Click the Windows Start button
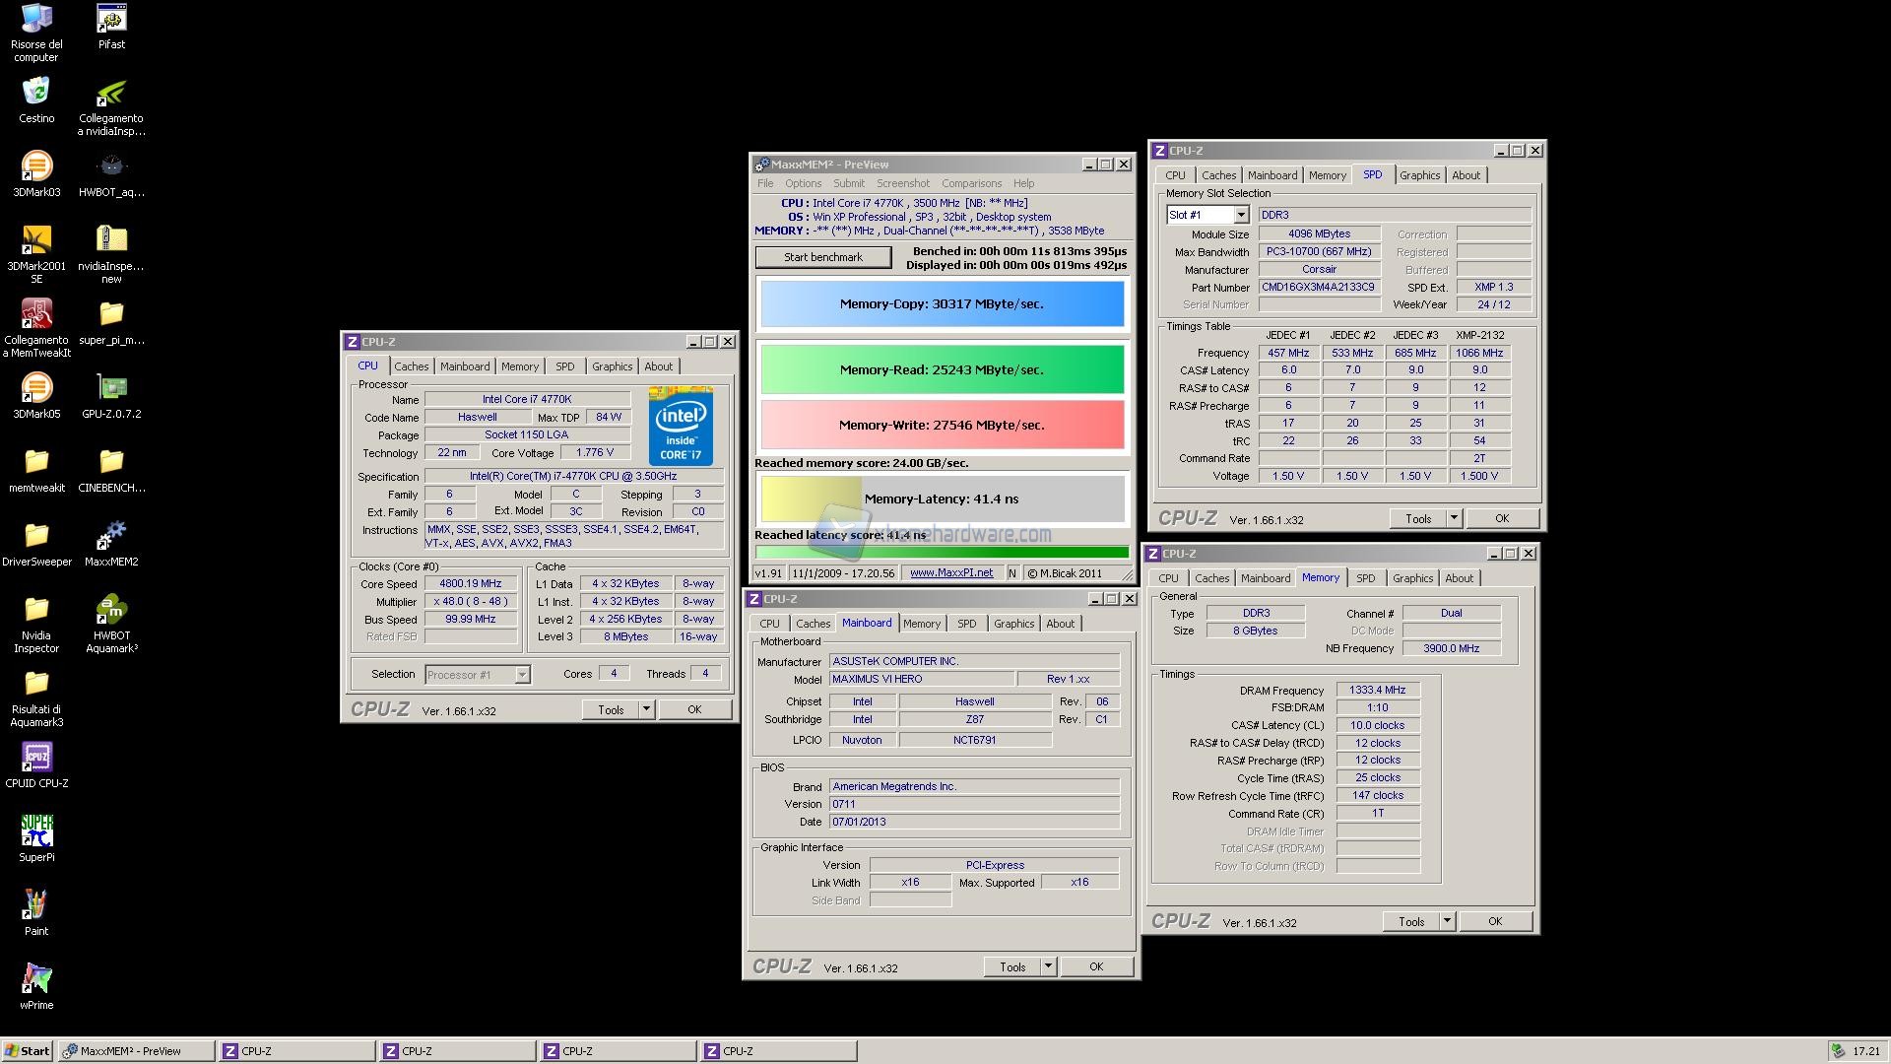Image resolution: width=1891 pixels, height=1064 pixels. (x=28, y=1051)
